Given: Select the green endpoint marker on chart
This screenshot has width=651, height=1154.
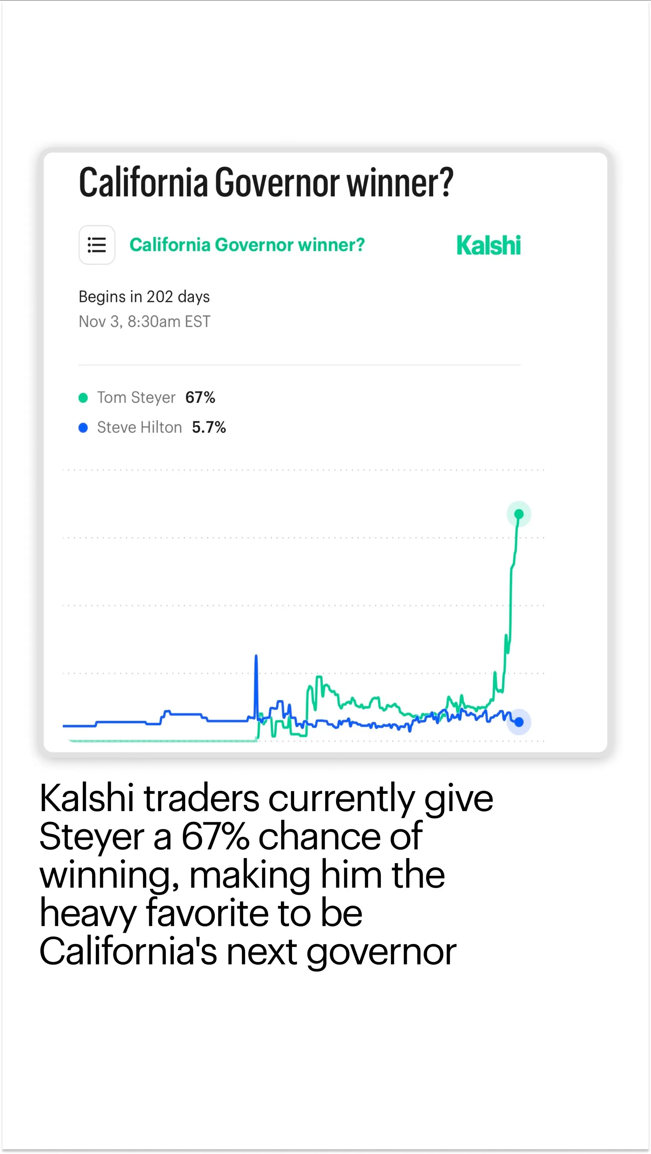Looking at the screenshot, I should 518,514.
